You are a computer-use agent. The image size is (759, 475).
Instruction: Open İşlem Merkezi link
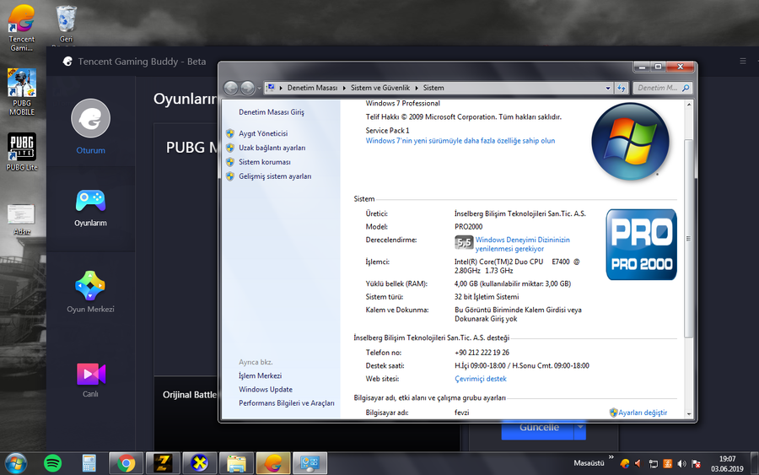[260, 375]
